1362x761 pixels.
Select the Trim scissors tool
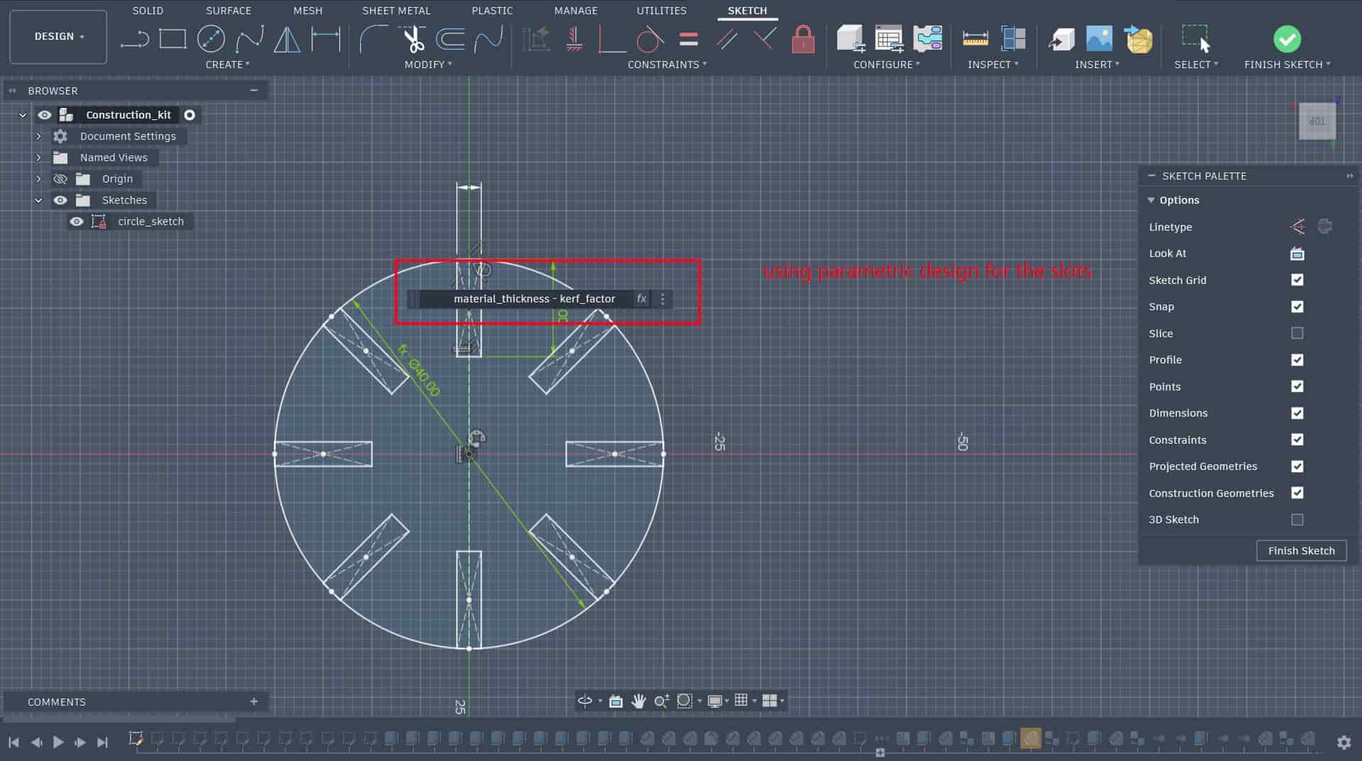point(413,38)
